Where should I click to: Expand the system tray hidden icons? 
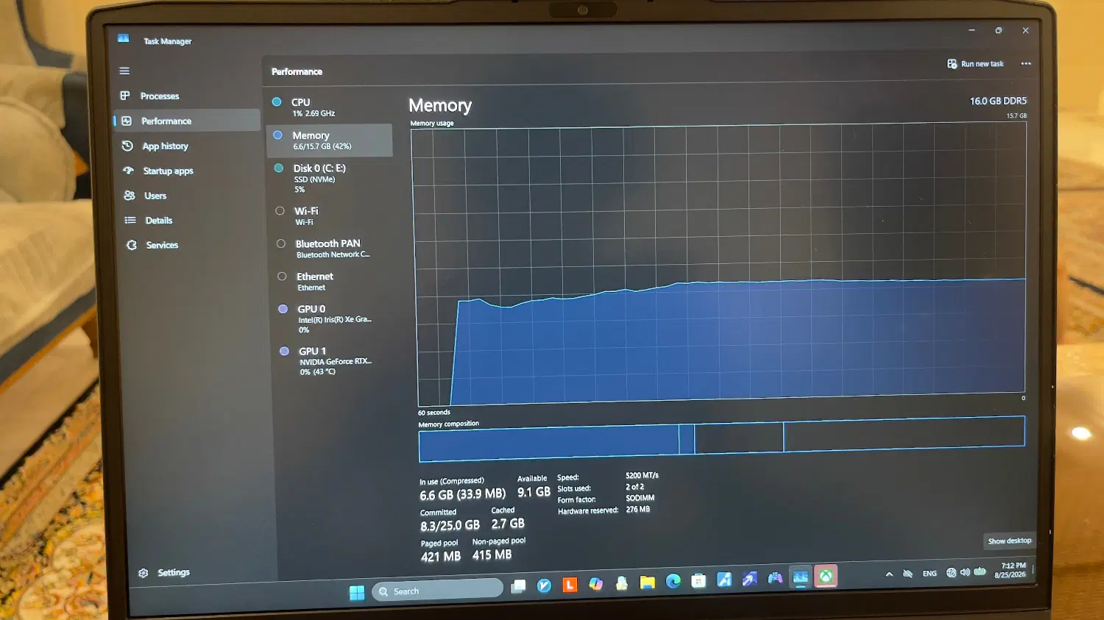[x=889, y=574]
